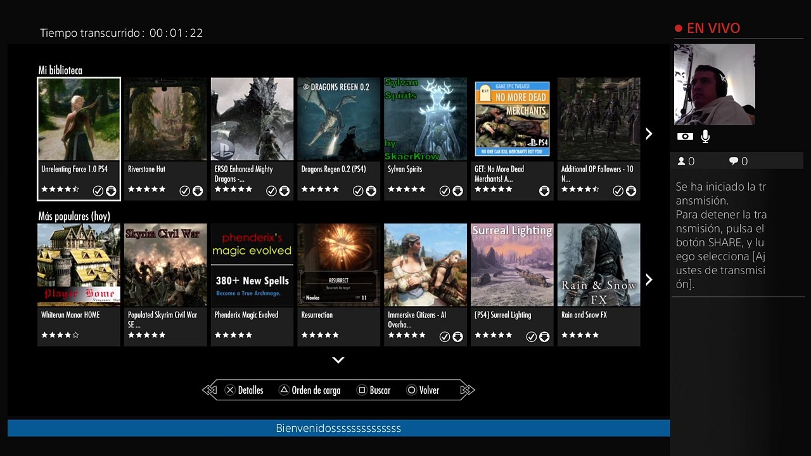The image size is (811, 456).
Task: Open Sylvan Spirits mod thumbnail
Action: point(426,119)
